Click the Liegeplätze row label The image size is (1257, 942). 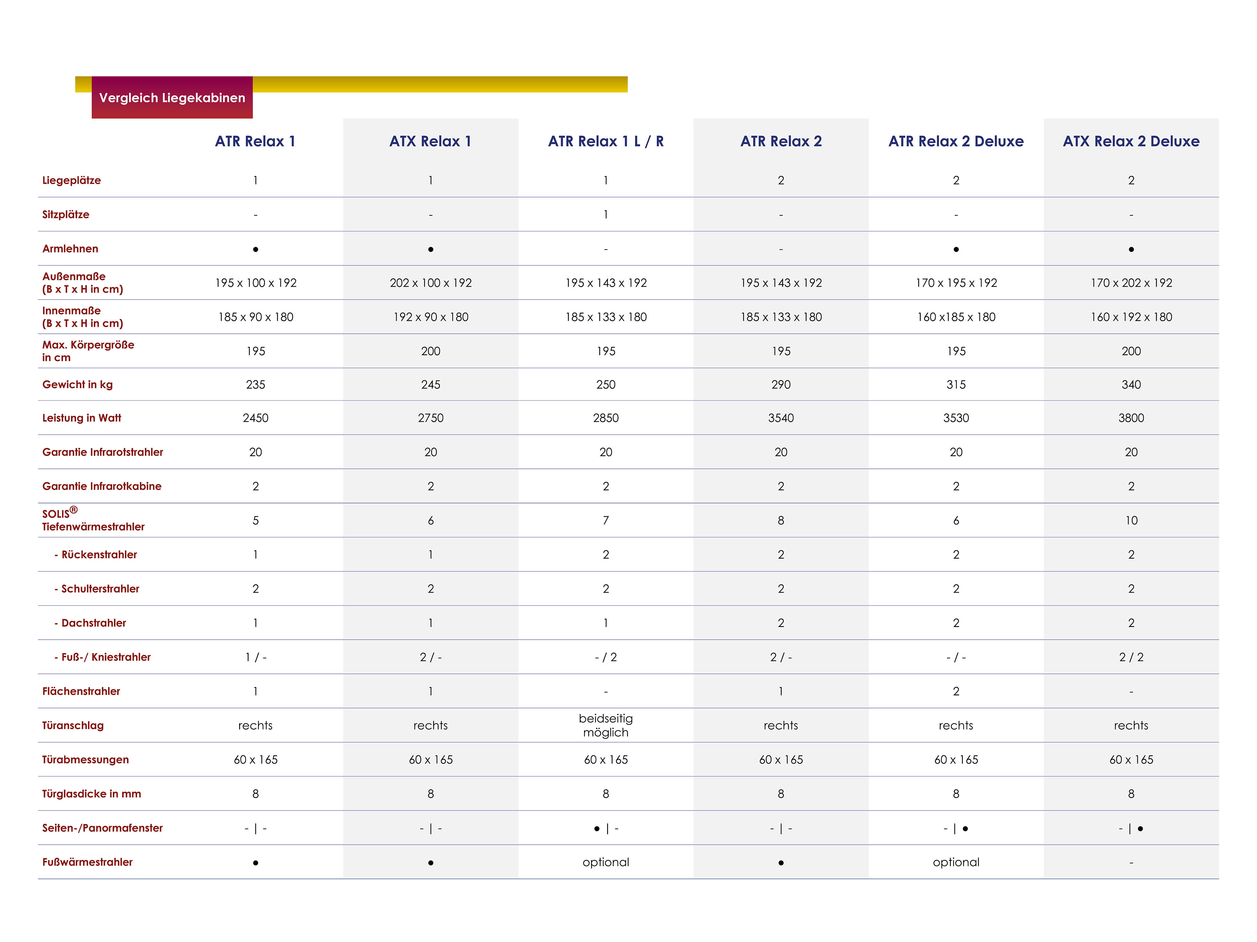pos(72,181)
